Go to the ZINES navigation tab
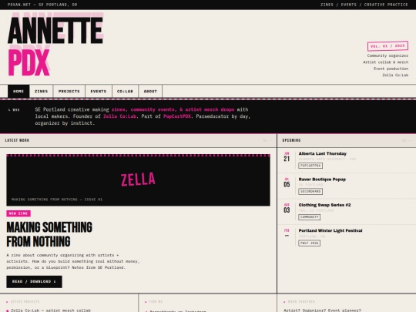 tap(42, 91)
